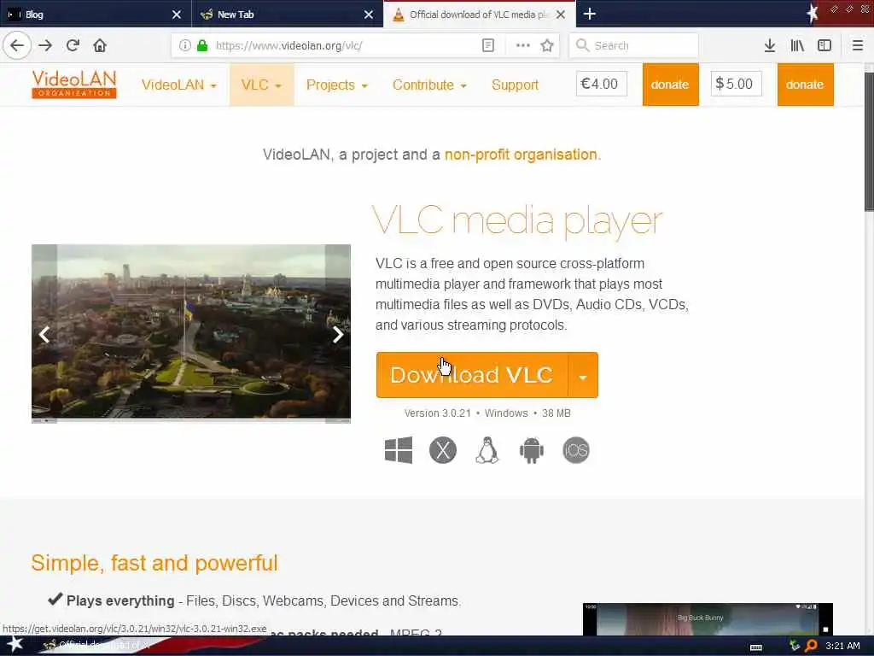Click the green padlock security icon
The image size is (874, 656).
[x=202, y=45]
